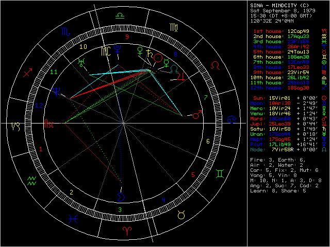Click house number 10 on the wheel
Screen dimensions: 330x247
[83, 47]
